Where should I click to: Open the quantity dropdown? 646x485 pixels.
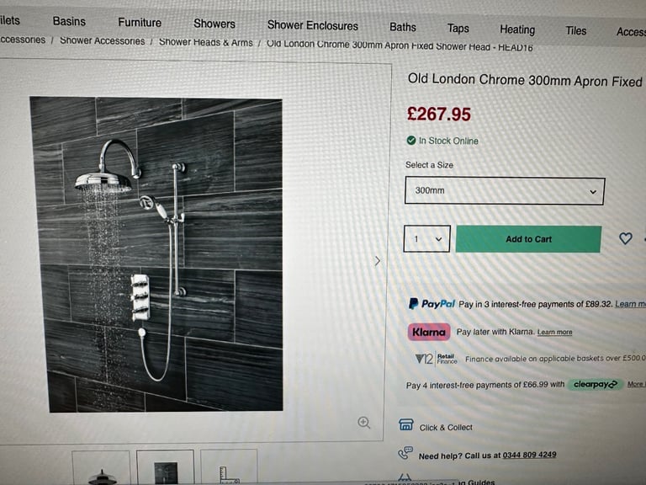426,239
